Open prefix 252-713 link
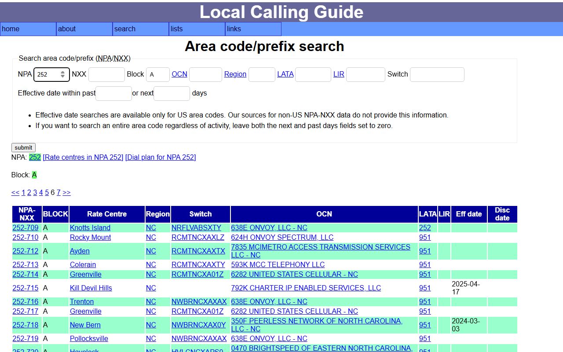Screen dimensions: 563x352 26,265
